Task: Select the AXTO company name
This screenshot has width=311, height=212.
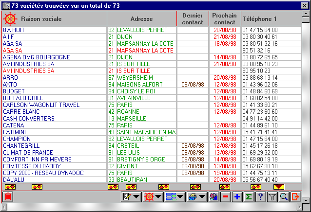Action: point(10,85)
